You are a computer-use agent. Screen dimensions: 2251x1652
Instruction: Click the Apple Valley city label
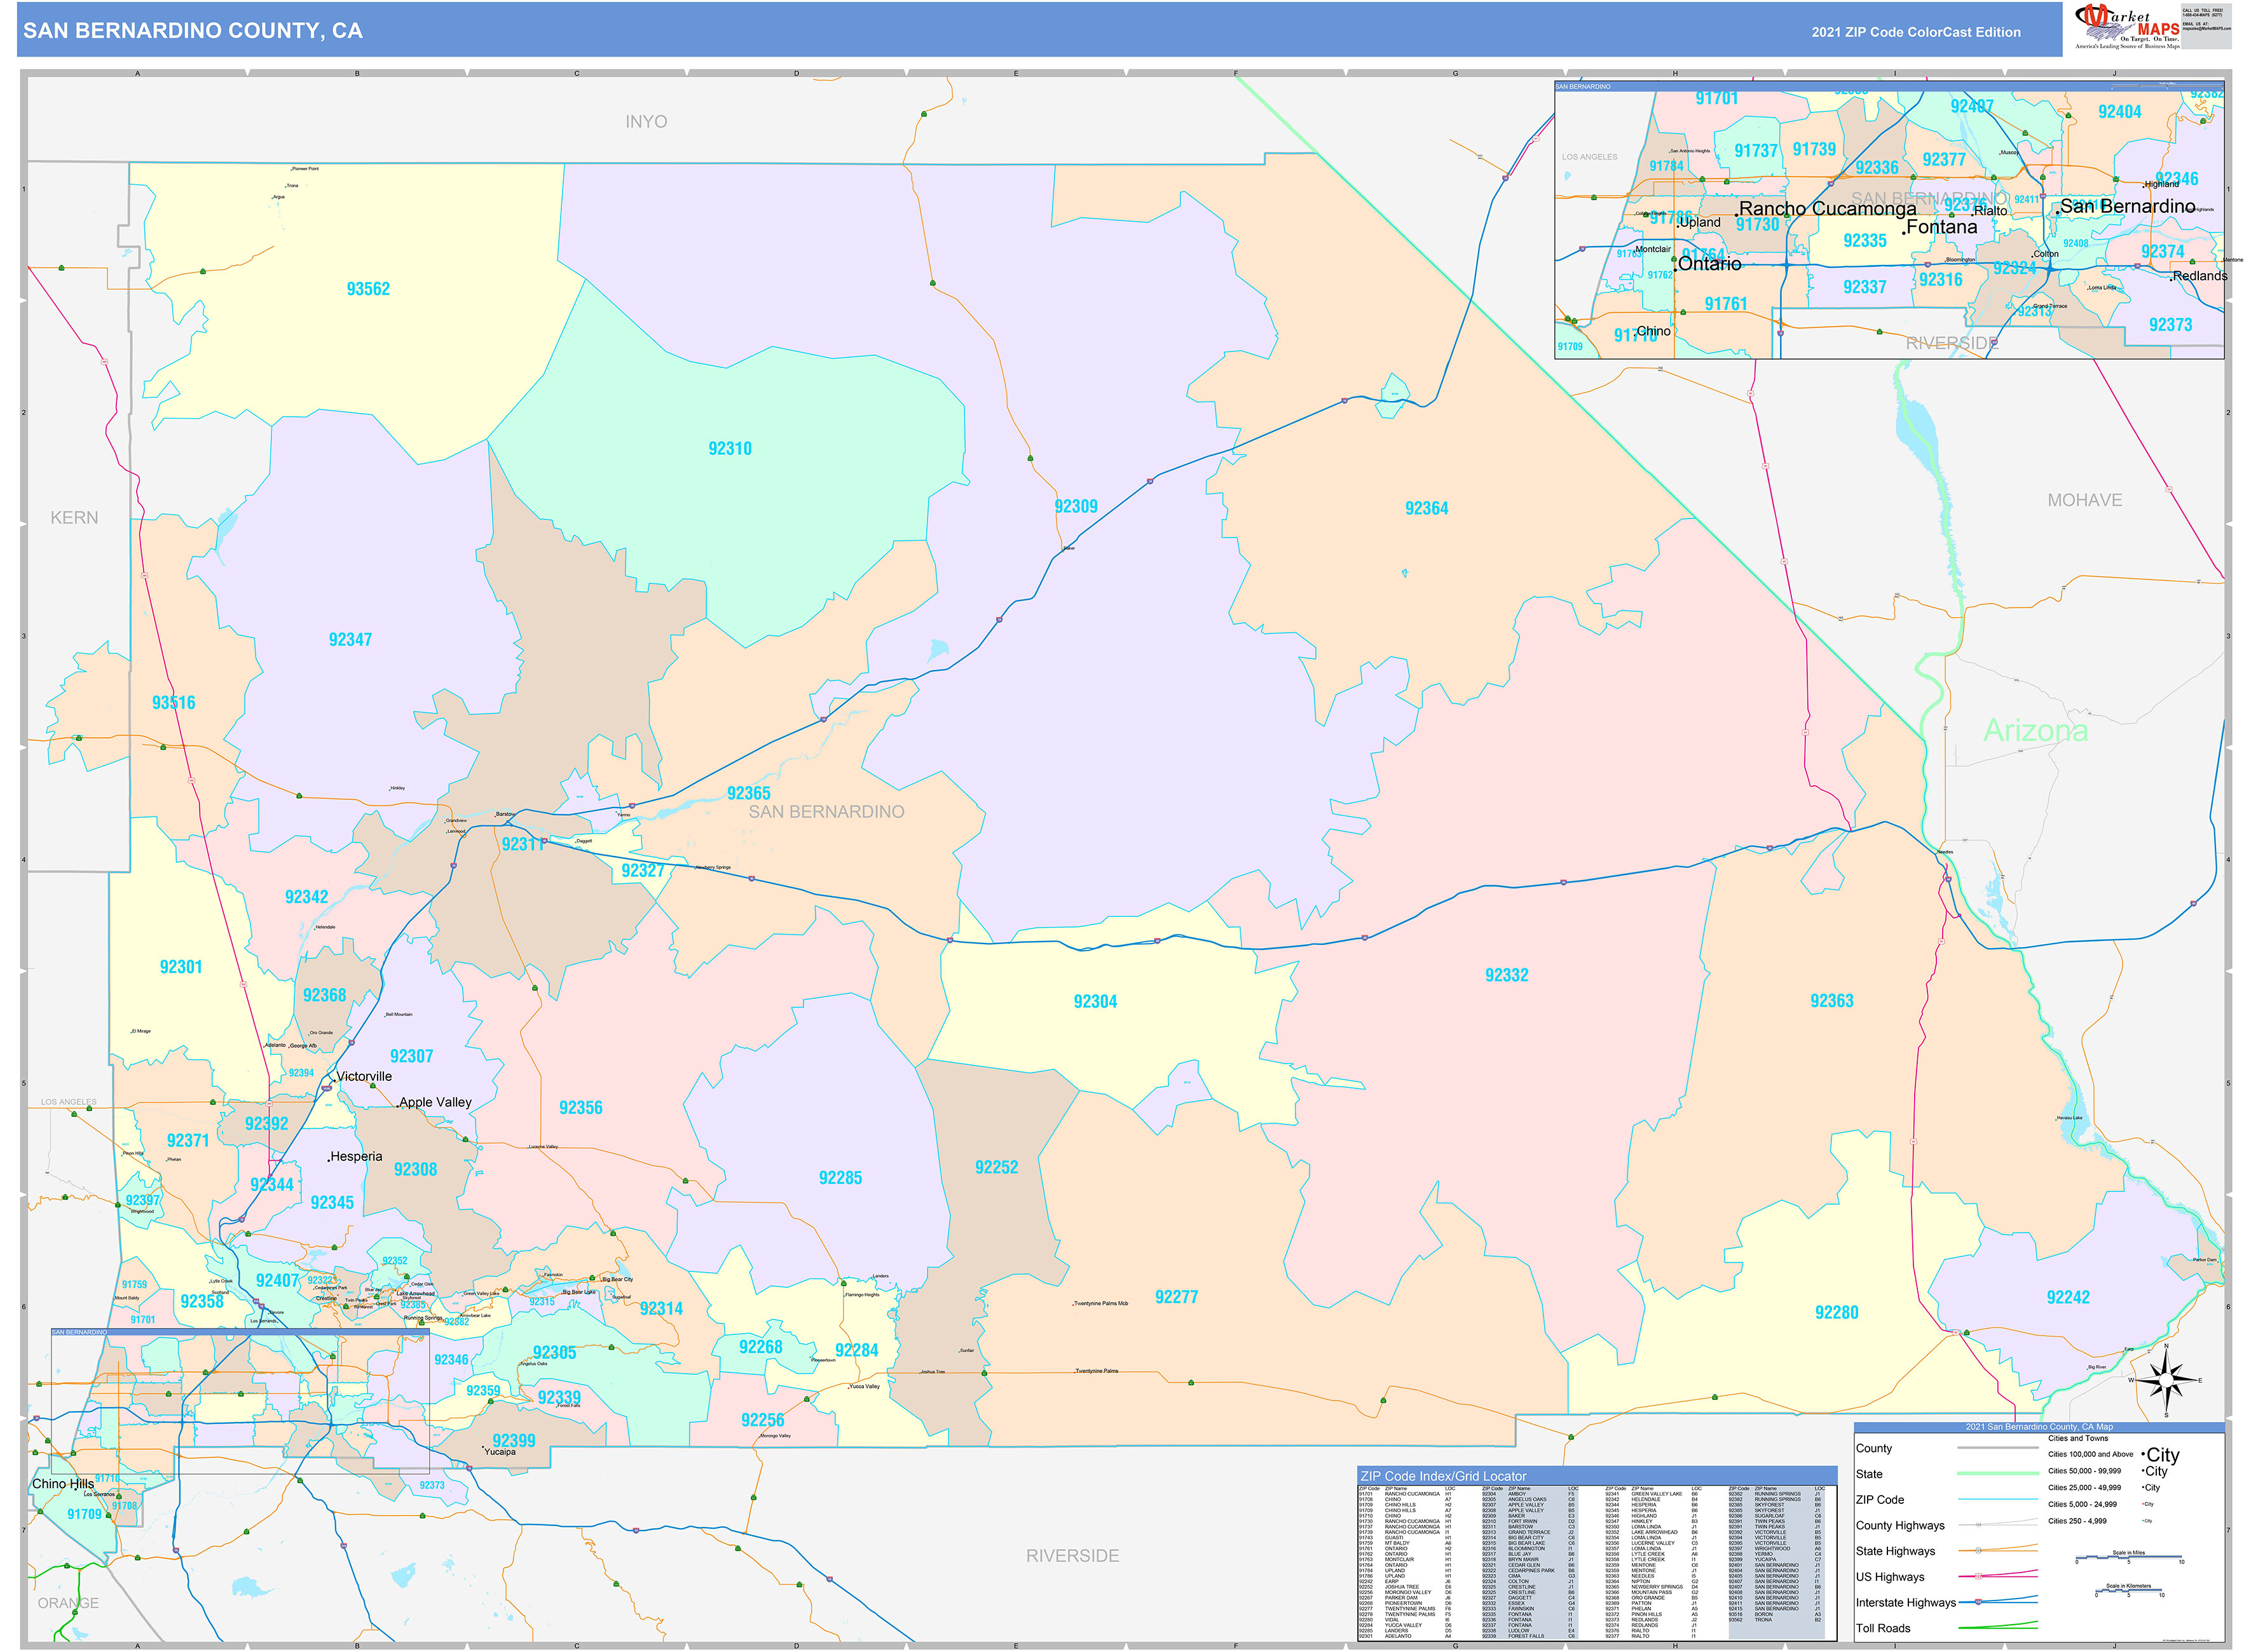[435, 1102]
